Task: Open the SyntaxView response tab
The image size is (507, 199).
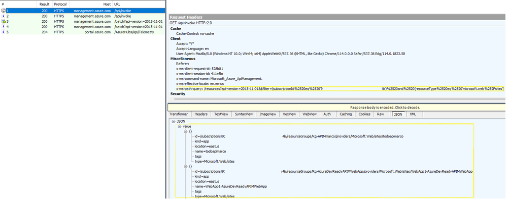Action: pyautogui.click(x=244, y=114)
